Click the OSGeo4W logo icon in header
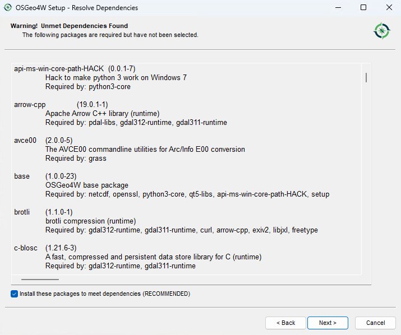The image size is (401, 335). coord(381,30)
